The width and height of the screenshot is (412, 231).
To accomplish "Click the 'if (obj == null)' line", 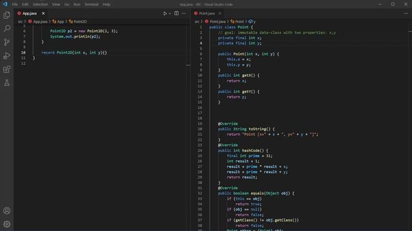I will (x=244, y=209).
